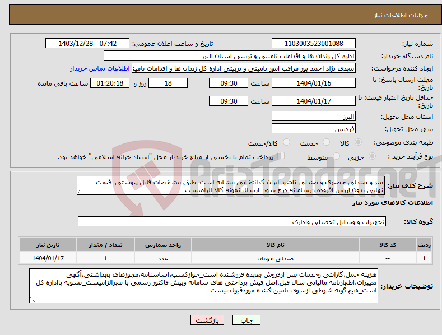Click the نام دستگاه خریدار field
Image resolution: width=442 pixels, height=335 pixels.
click(x=230, y=56)
